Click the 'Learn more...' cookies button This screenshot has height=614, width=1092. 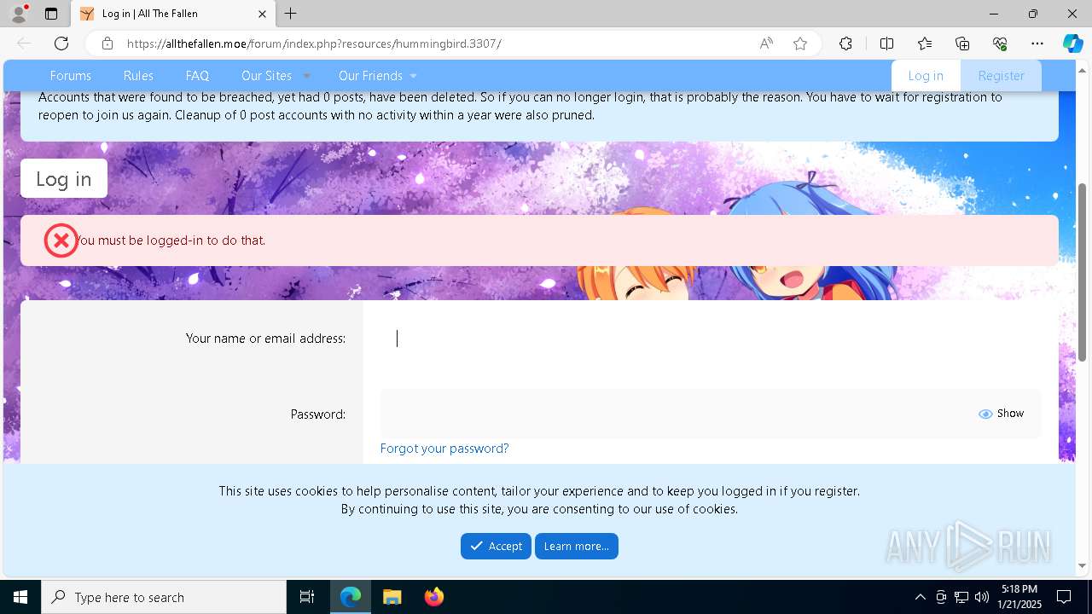577,546
